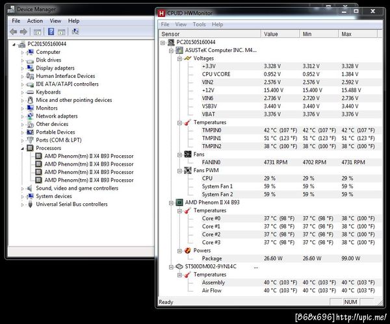Collapse Fans PWM group in HWMonitor
Image resolution: width=390 pixels, height=324 pixels.
tap(179, 171)
